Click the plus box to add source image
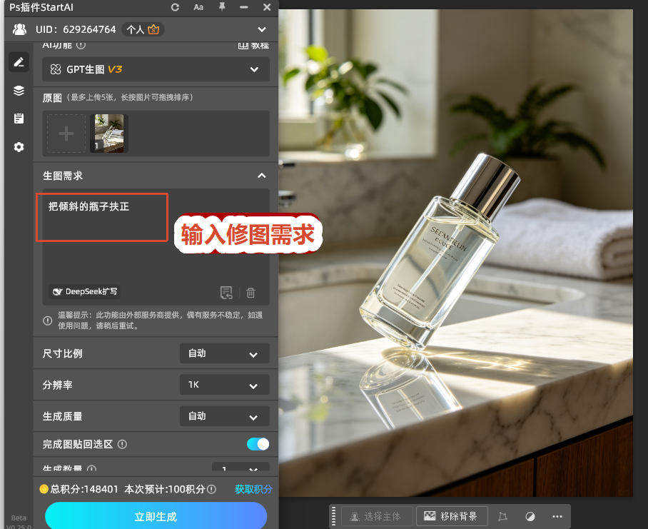The width and height of the screenshot is (648, 529). coord(66,133)
